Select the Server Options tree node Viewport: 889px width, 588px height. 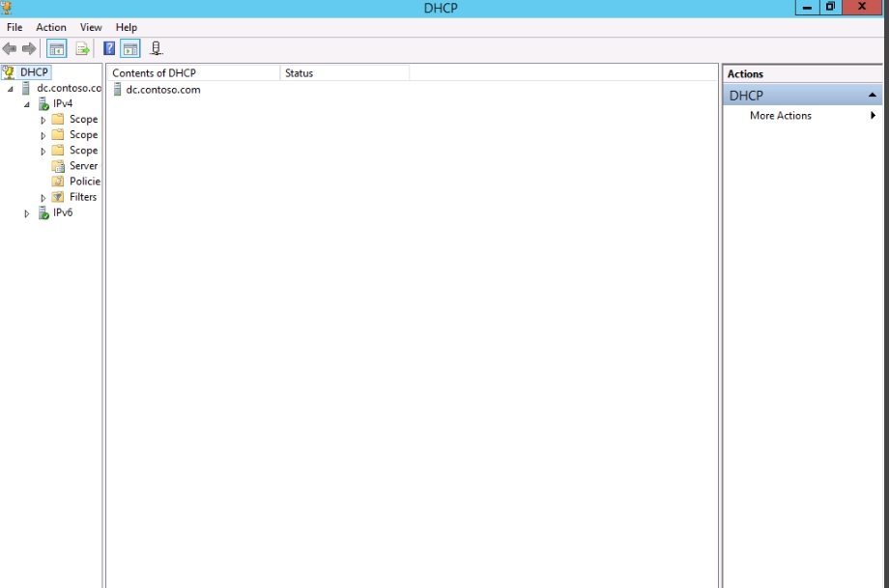tap(83, 166)
